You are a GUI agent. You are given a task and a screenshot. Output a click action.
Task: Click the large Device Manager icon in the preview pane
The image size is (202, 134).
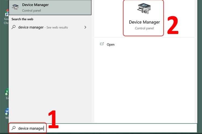144,9
